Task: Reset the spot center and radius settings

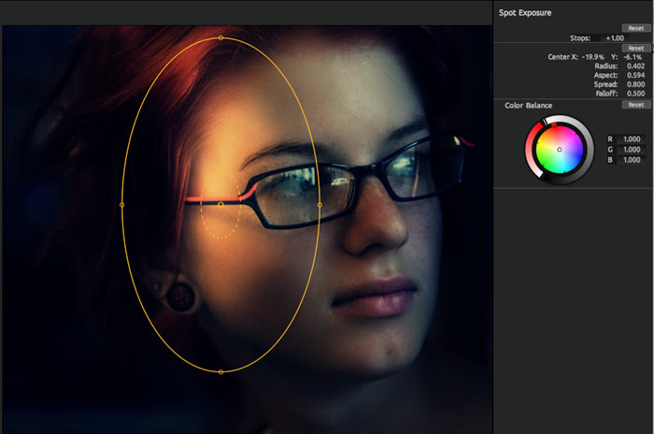Action: pos(636,48)
